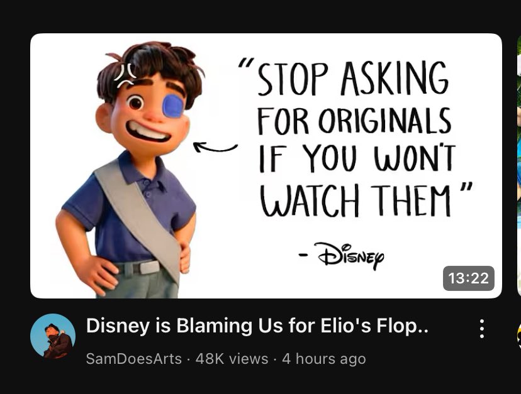Screen dimensions: 521x394
Task: Click the 48K views text
Action: coord(232,359)
